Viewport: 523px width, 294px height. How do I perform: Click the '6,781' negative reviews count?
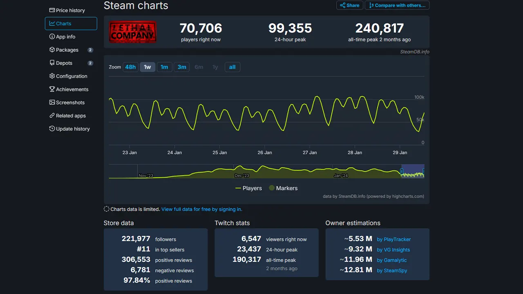[141, 270]
